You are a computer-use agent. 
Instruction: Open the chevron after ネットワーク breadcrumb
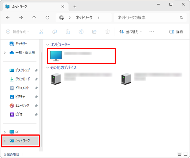[98, 17]
